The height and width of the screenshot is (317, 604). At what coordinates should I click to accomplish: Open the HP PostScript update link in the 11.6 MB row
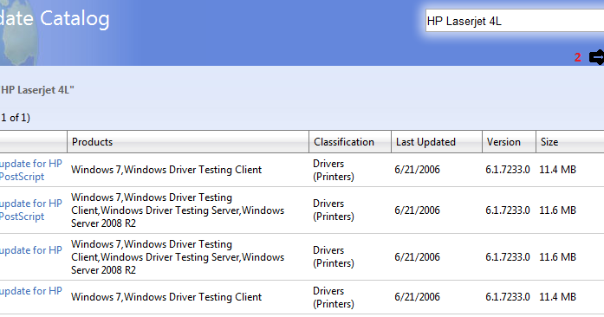(31, 210)
